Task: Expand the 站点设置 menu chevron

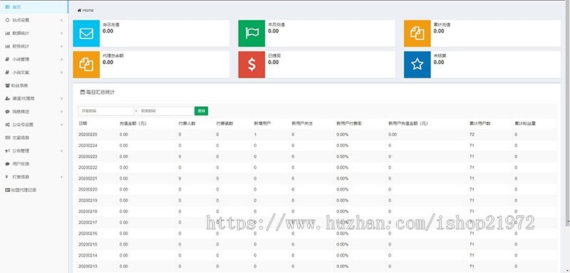Action: click(x=62, y=20)
